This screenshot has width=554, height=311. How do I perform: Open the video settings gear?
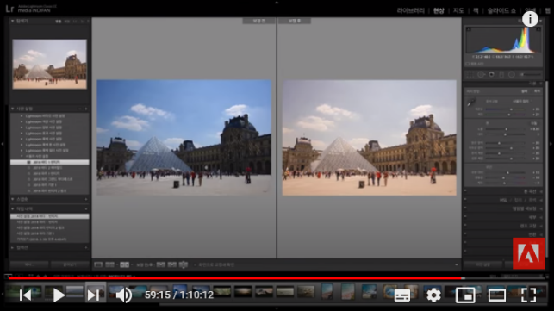[433, 295]
